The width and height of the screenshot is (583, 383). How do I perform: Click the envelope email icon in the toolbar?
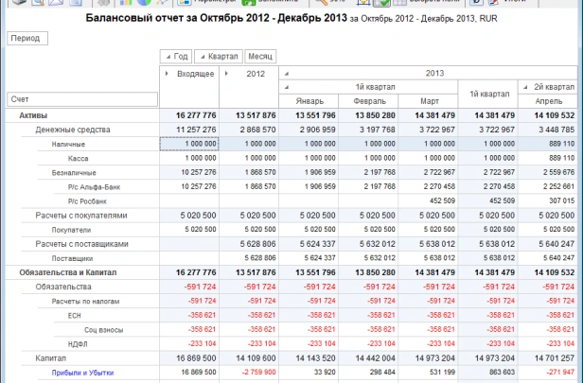coord(56,2)
